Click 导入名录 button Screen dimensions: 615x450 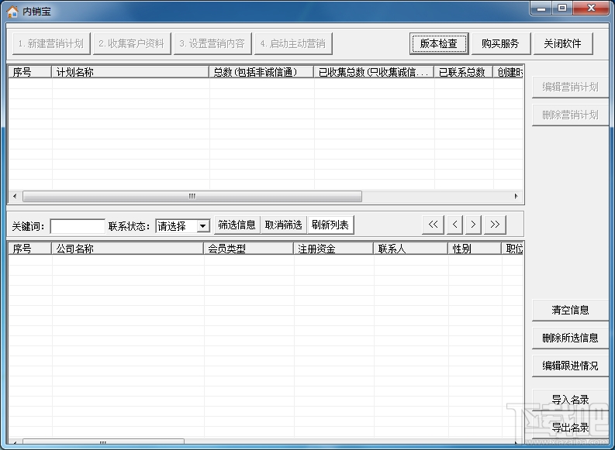tap(570, 400)
